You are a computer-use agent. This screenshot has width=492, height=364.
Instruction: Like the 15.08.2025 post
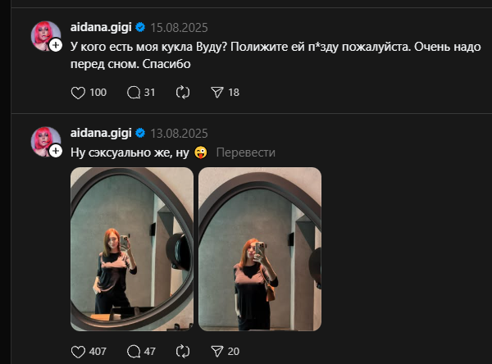(x=79, y=93)
